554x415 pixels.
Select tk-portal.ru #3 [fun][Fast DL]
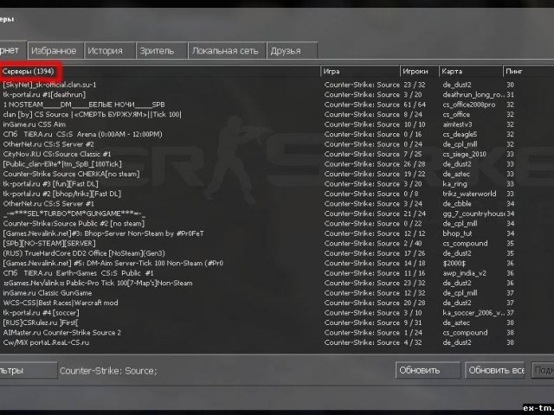pyautogui.click(x=277, y=183)
